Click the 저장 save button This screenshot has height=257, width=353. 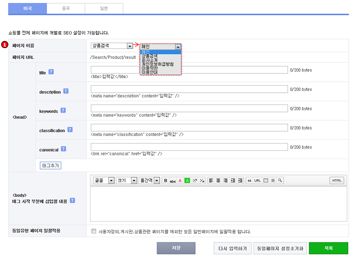[x=176, y=248]
